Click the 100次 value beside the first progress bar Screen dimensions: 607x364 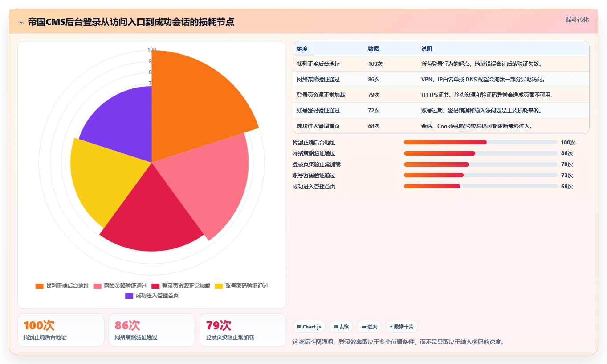tap(568, 143)
